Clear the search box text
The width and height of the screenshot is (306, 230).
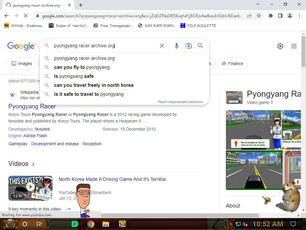(162, 46)
